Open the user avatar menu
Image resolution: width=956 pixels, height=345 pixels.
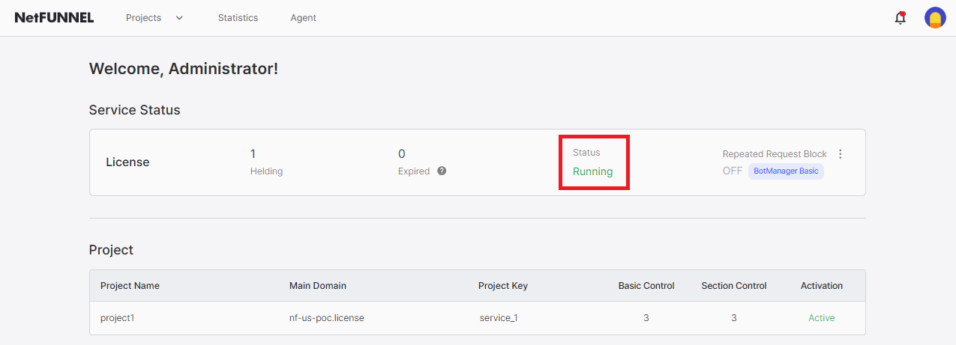(x=934, y=18)
